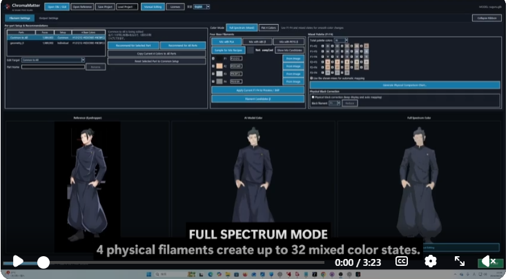Viewport: 508px width, 279px height.
Task: Open Filament Candidates
Action: 258,99
